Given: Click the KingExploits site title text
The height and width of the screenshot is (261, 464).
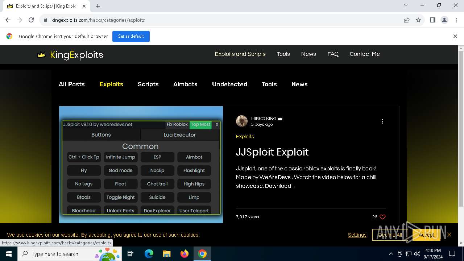Looking at the screenshot, I should (76, 55).
